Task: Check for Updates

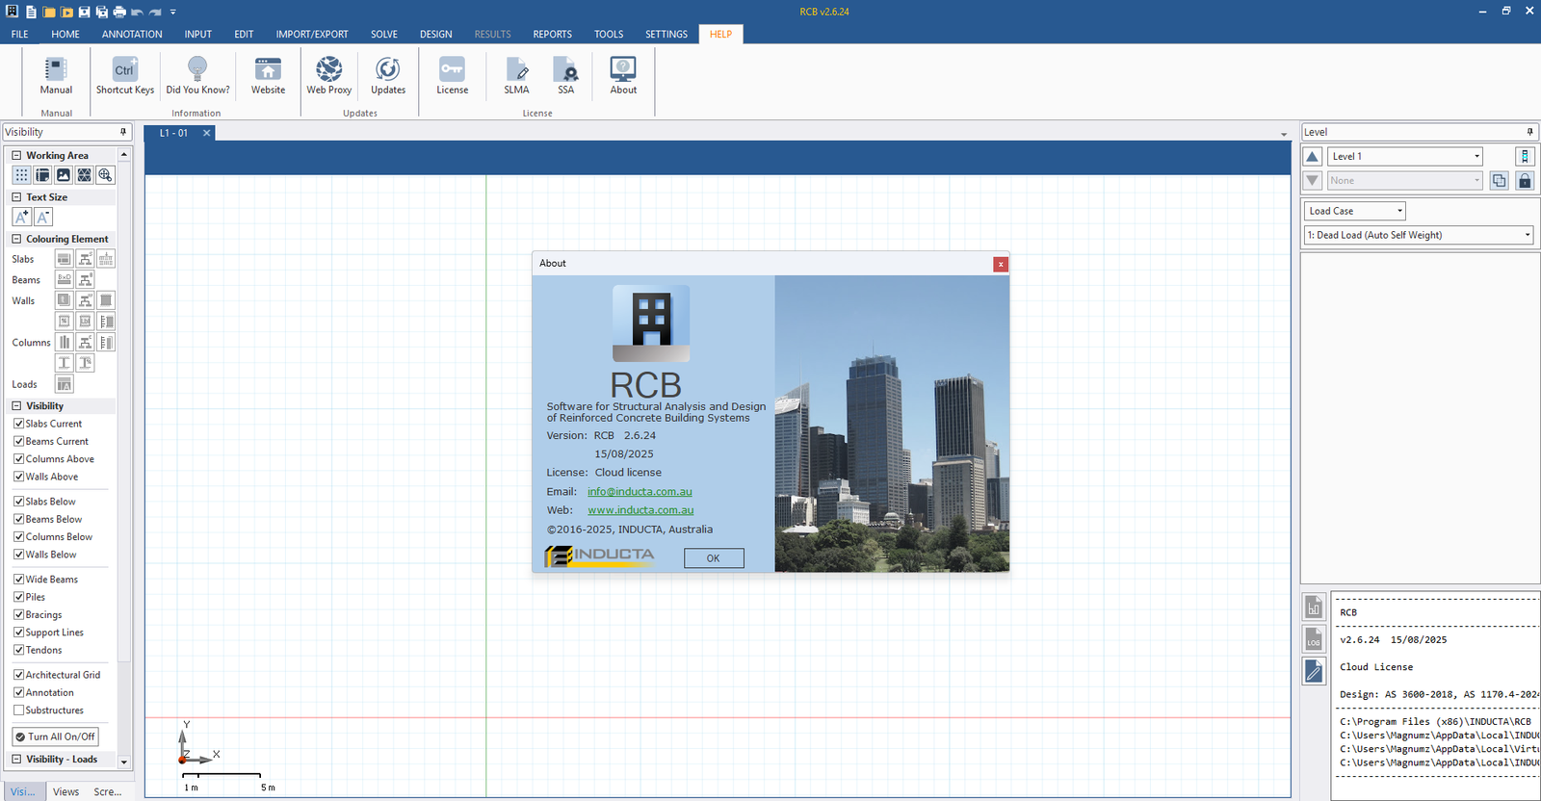Action: click(388, 76)
